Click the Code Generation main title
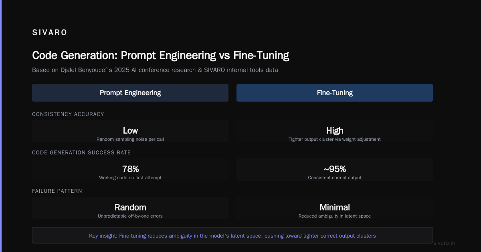This screenshot has height=252, width=481. [x=160, y=56]
